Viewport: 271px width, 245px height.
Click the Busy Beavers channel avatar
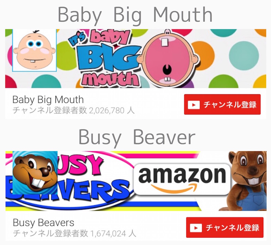tap(35, 173)
